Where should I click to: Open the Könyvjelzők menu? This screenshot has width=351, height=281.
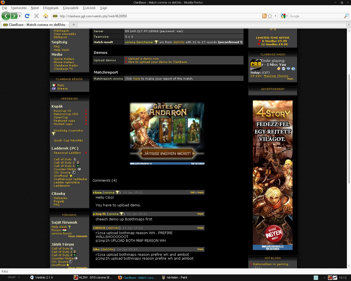point(71,8)
